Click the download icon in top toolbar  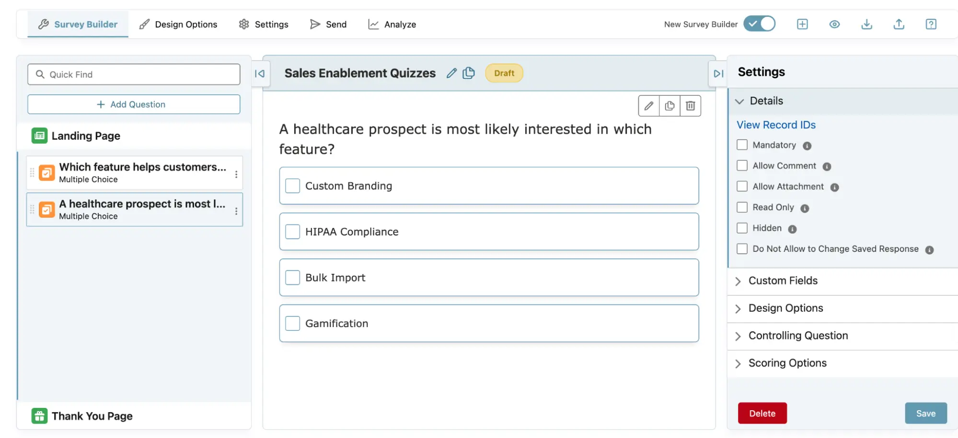tap(866, 24)
